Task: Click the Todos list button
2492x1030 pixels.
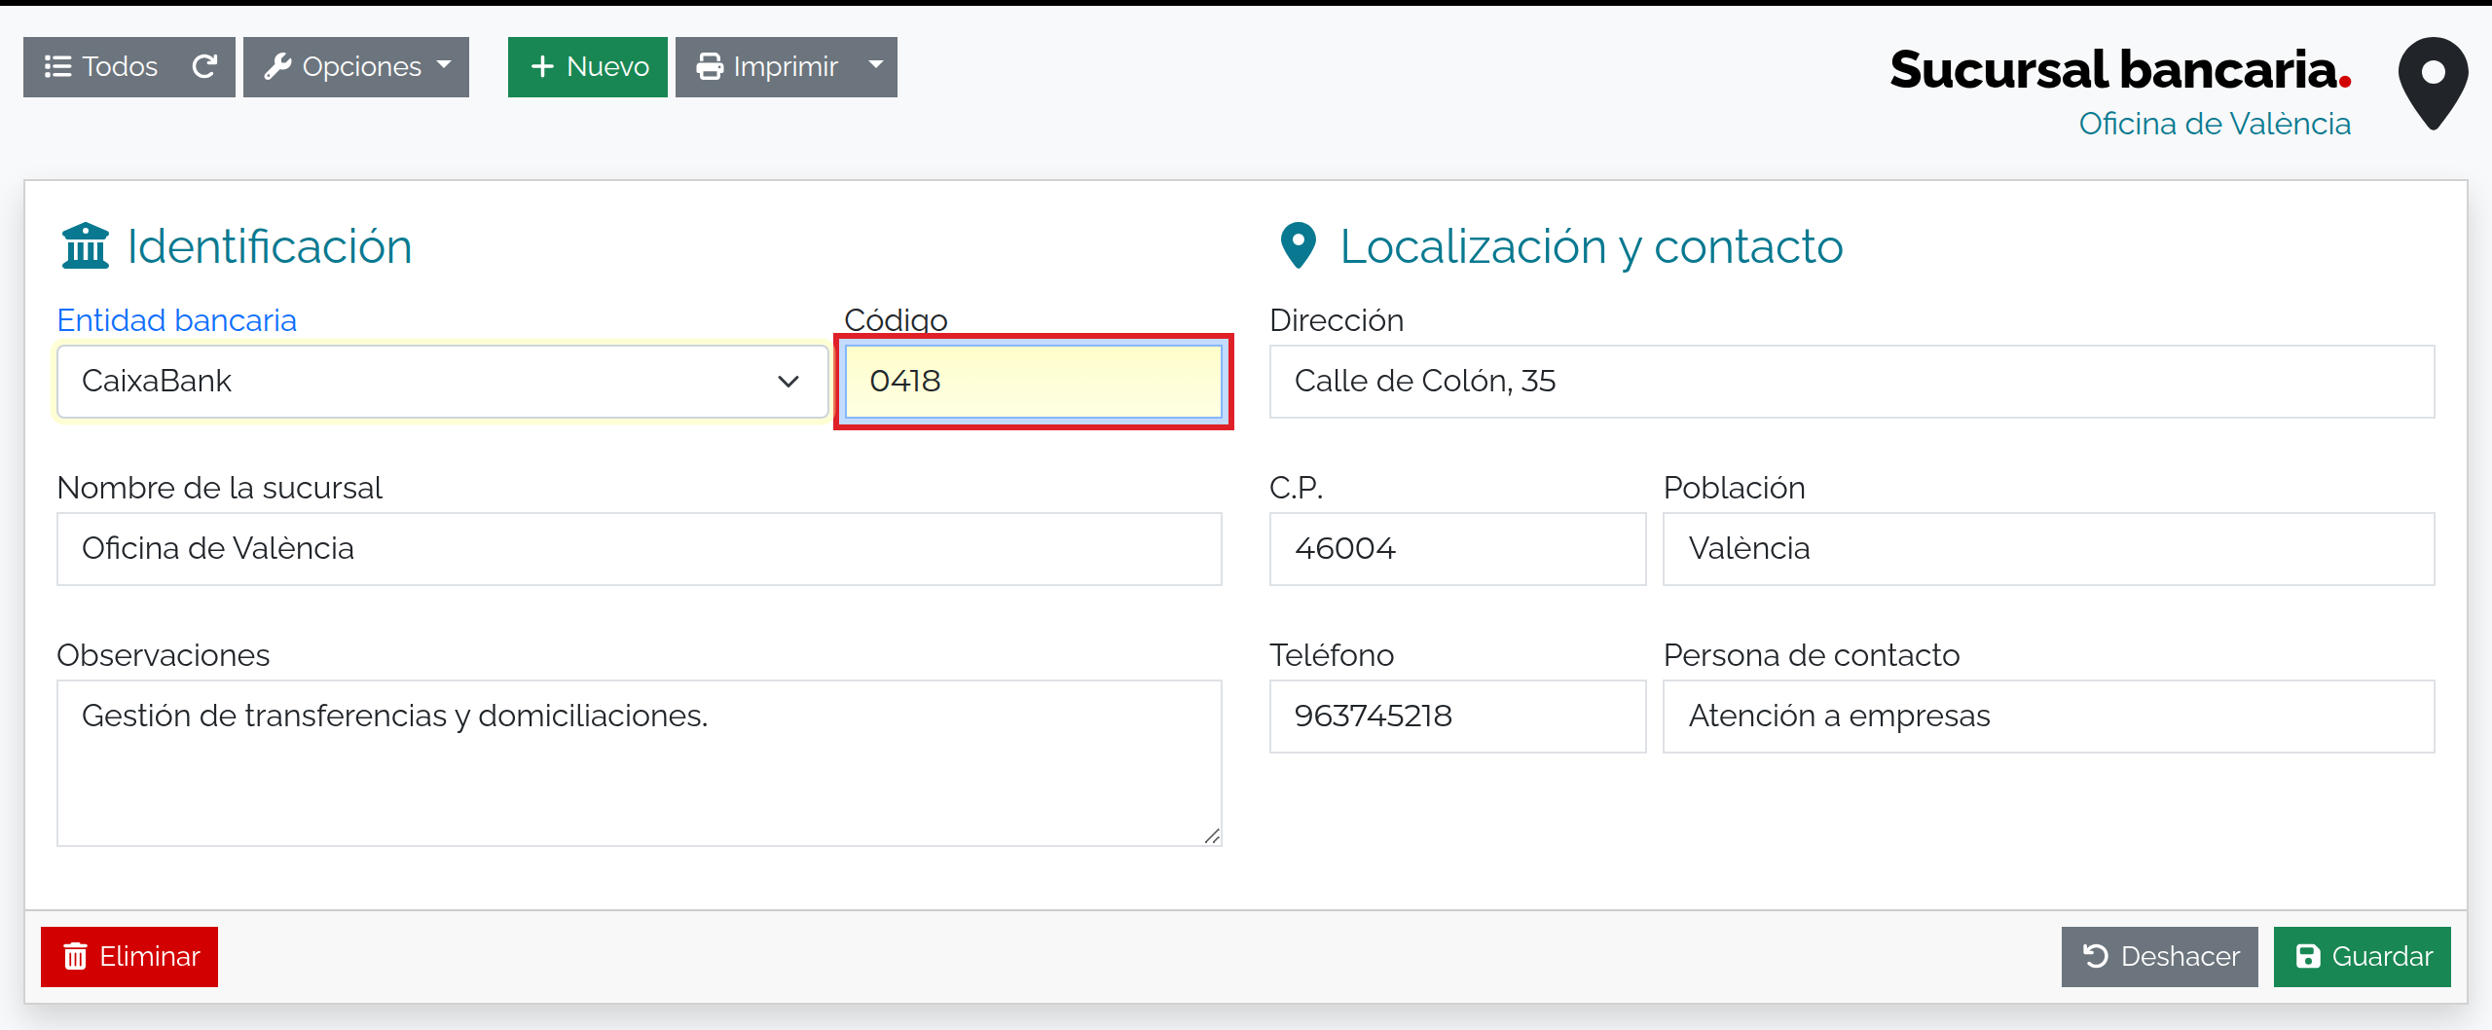Action: [x=100, y=66]
